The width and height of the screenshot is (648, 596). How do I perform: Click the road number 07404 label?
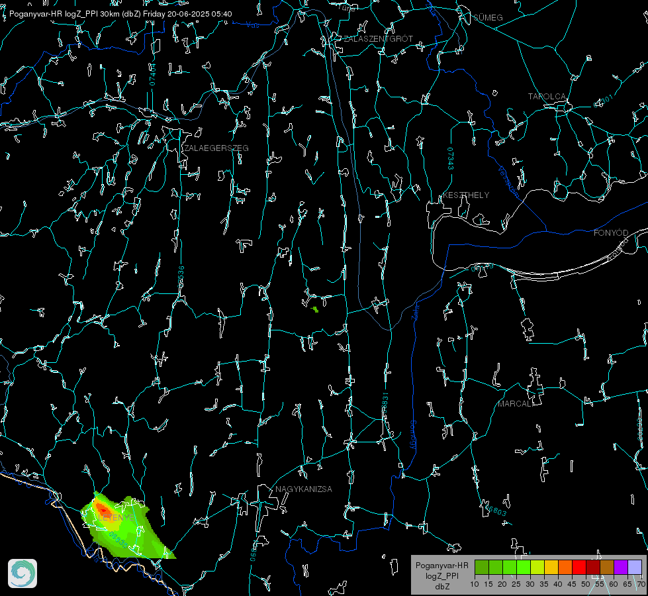coord(152,74)
